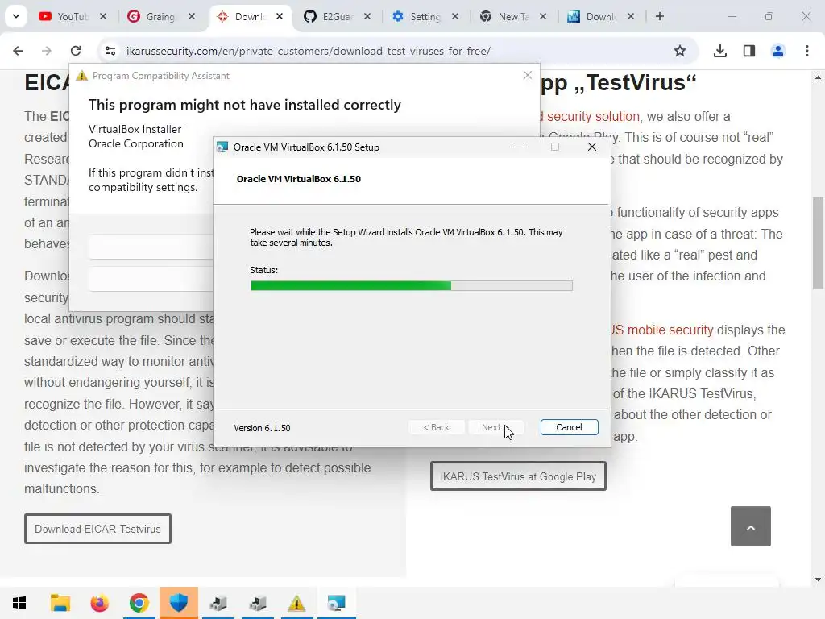Select the 'Version 6.1.50' text
Viewport: 825px width, 619px height.
point(262,428)
